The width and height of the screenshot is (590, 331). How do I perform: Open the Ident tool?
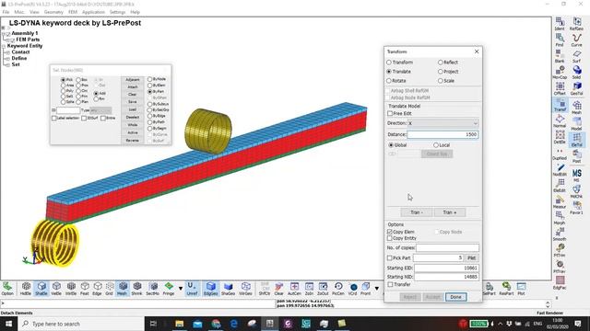(x=560, y=24)
